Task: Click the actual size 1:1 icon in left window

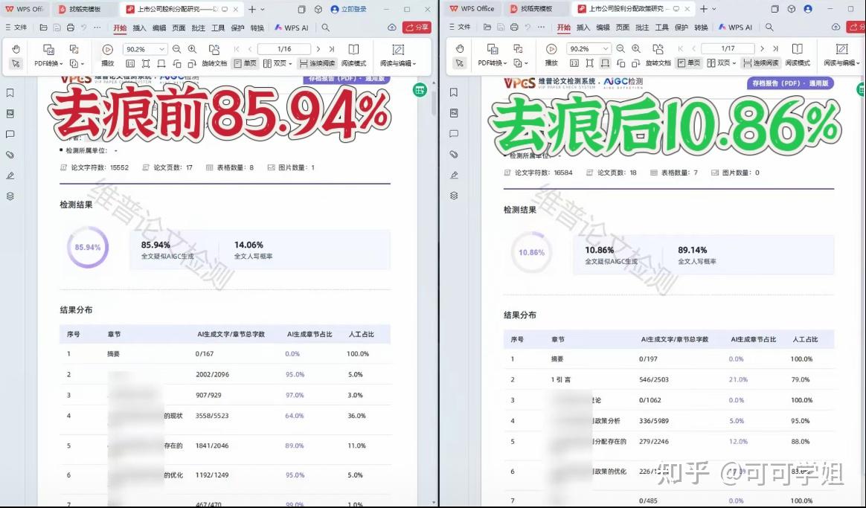Action: click(130, 63)
